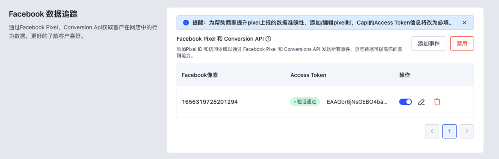
Task: Click the pencil edit icon for the pixel
Action: point(421,102)
